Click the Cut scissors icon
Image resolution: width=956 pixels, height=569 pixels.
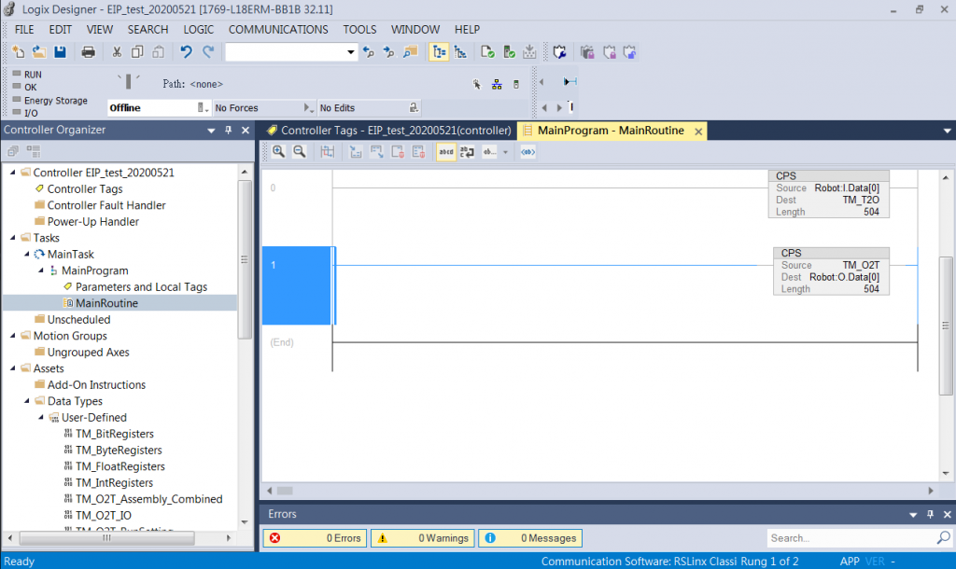click(x=117, y=52)
